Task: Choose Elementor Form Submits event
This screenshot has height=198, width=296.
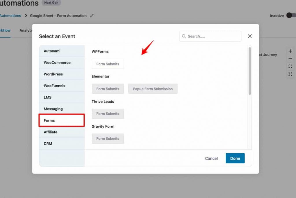Action: [108, 89]
